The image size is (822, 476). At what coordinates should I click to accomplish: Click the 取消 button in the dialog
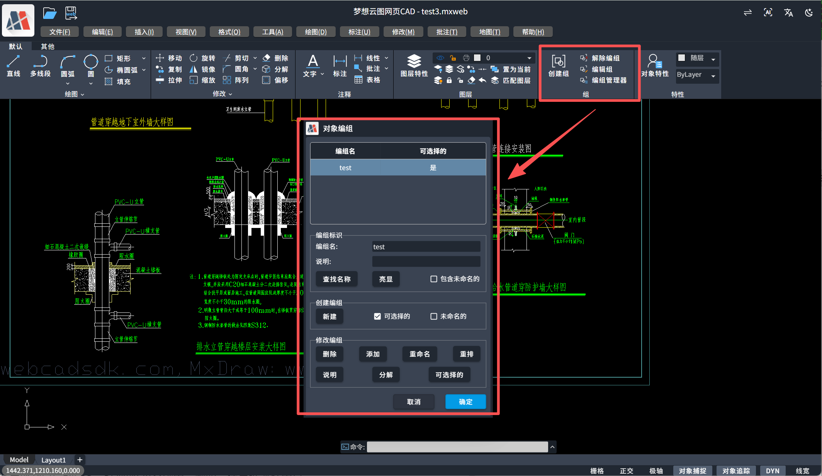(414, 402)
